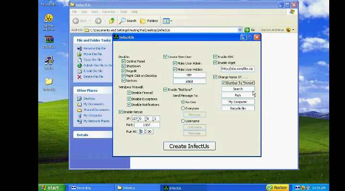
Task: Toggle the Disable Firewall checkbox
Action: point(129,93)
